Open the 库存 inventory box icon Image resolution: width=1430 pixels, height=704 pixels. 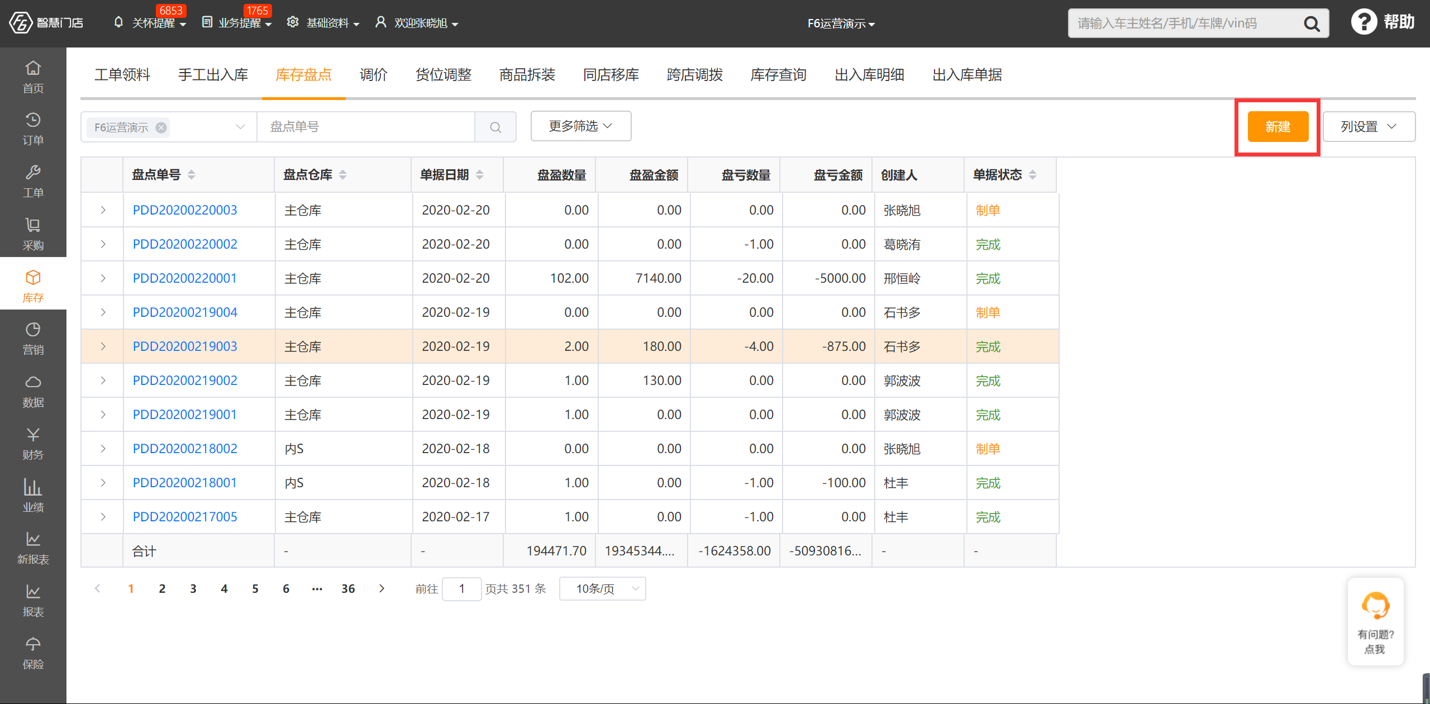tap(33, 286)
